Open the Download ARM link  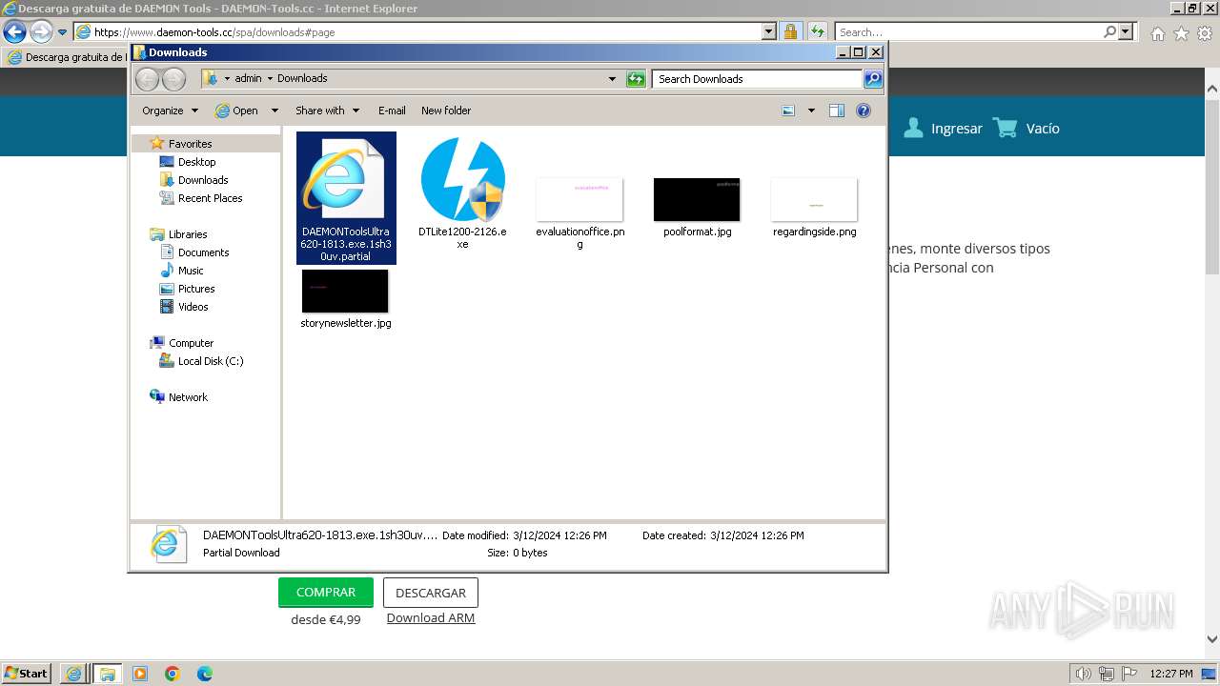tap(431, 618)
